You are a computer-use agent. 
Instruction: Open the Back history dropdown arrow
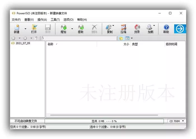coord(20,38)
